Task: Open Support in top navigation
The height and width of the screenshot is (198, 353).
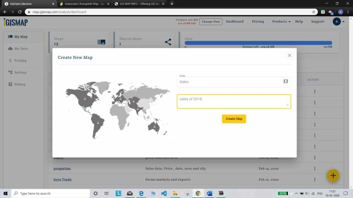Action: [317, 22]
